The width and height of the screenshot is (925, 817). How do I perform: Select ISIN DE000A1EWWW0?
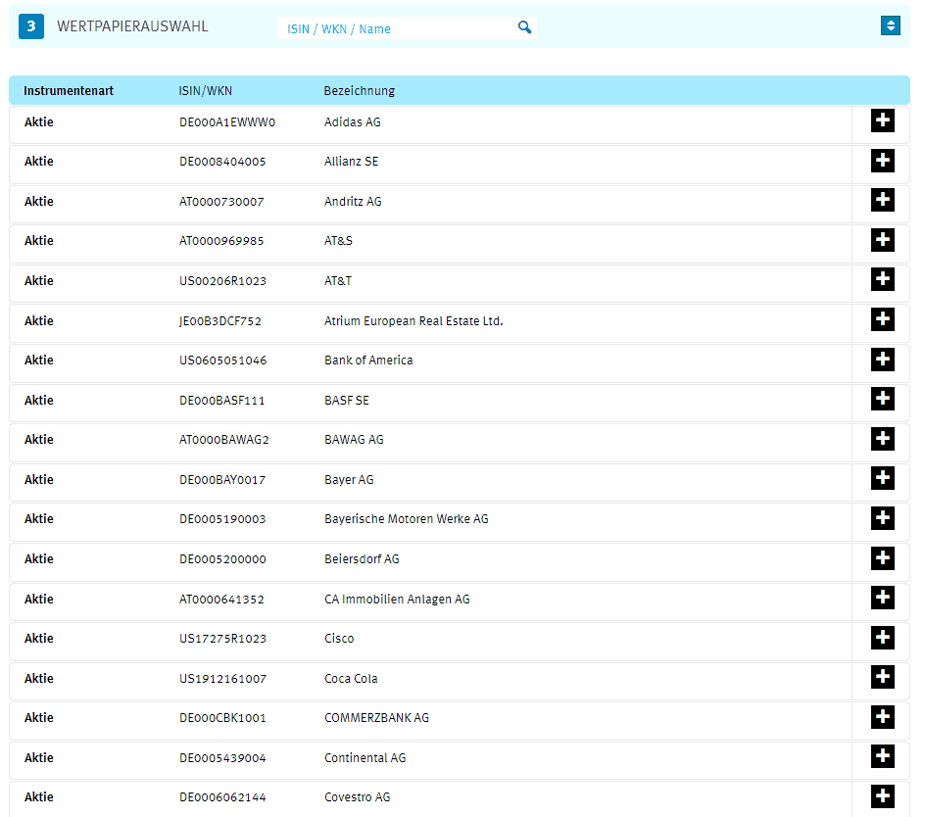pyautogui.click(x=227, y=122)
